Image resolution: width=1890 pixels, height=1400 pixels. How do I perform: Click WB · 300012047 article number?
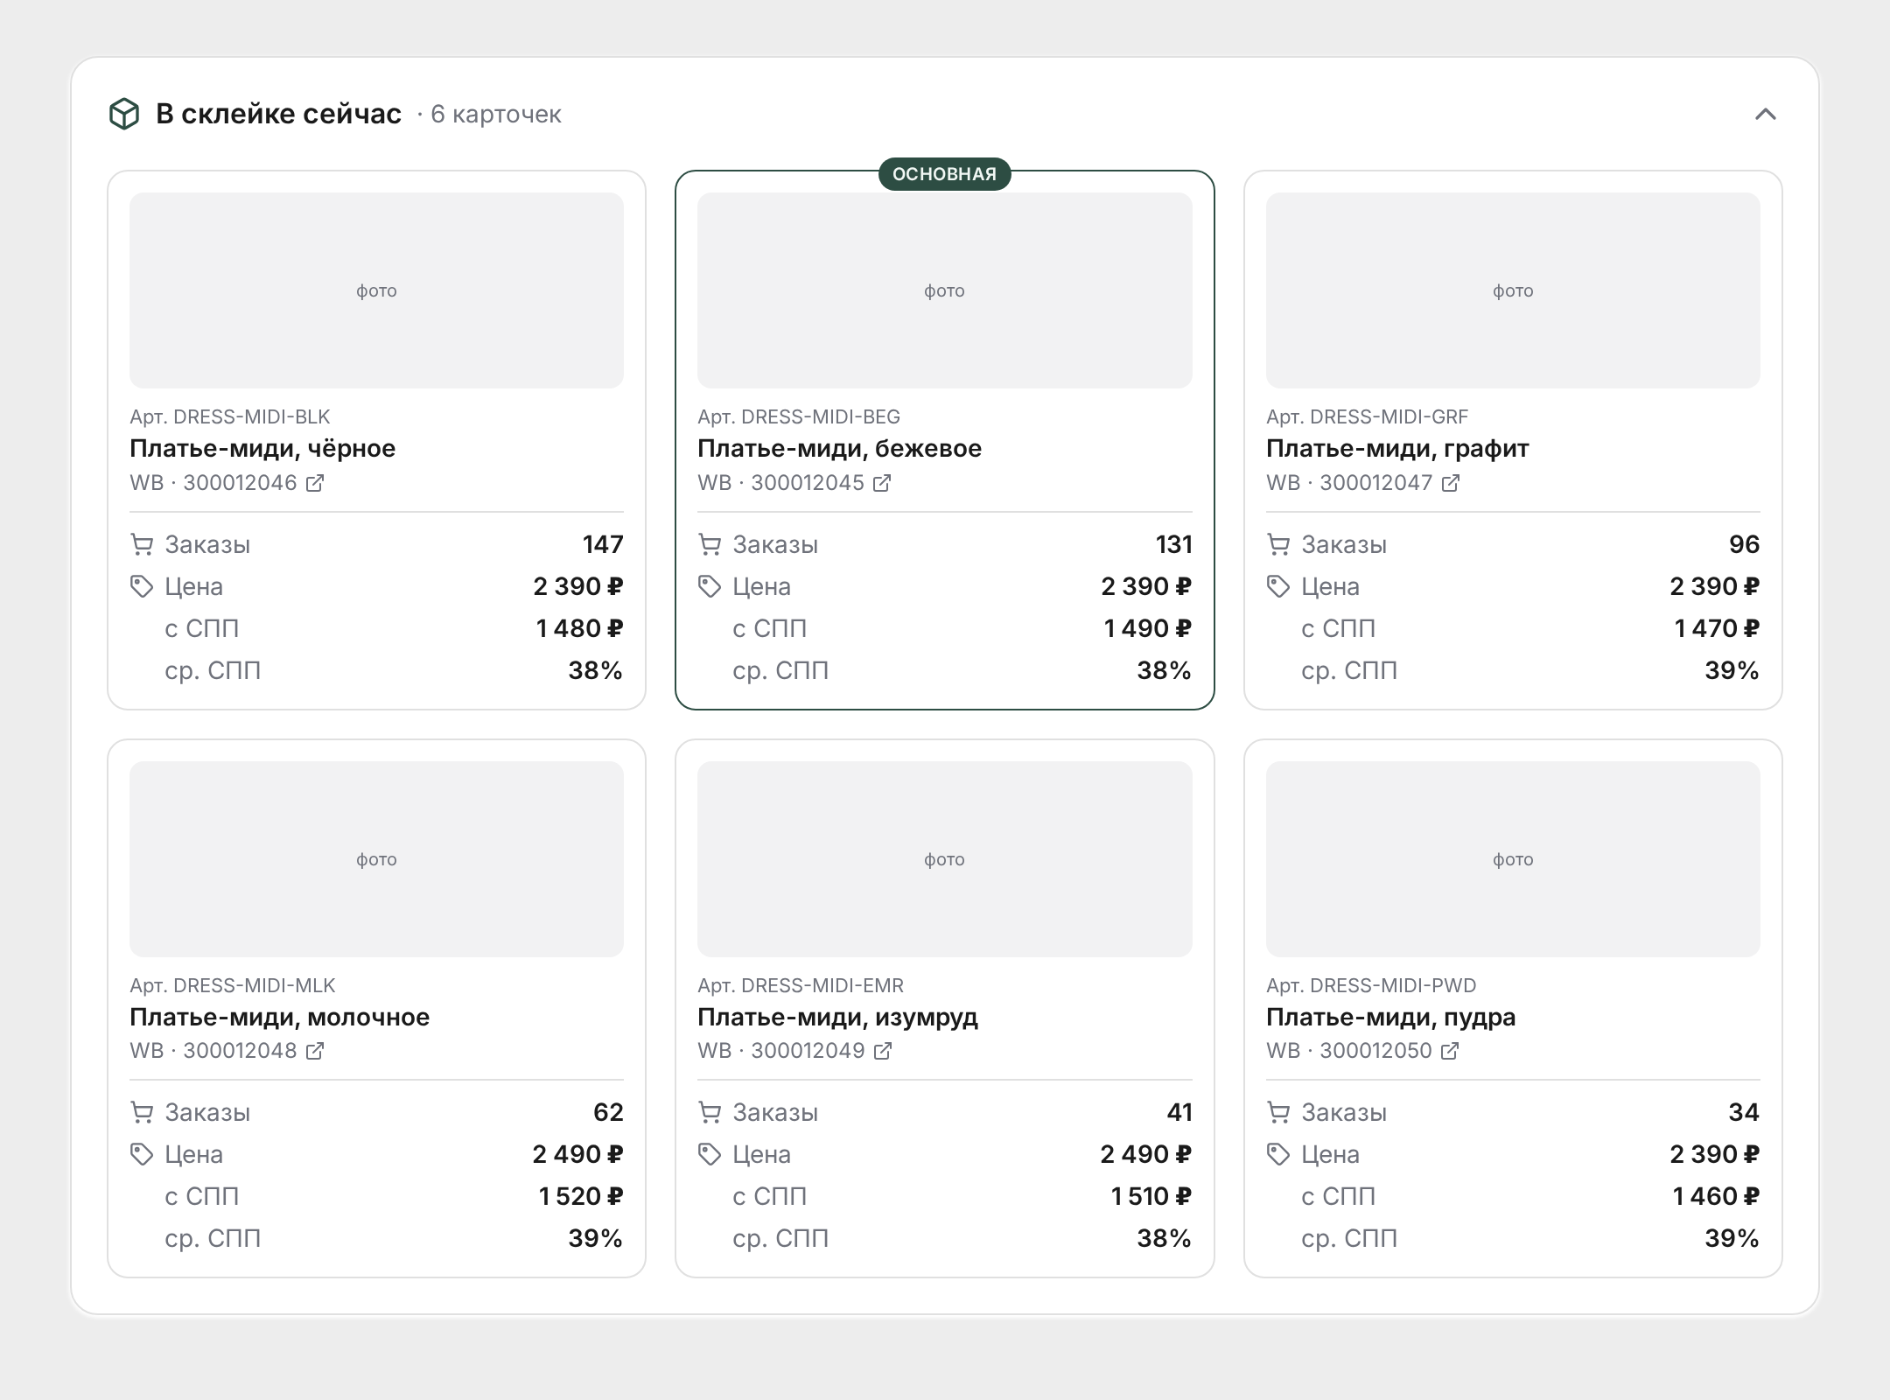[1349, 483]
